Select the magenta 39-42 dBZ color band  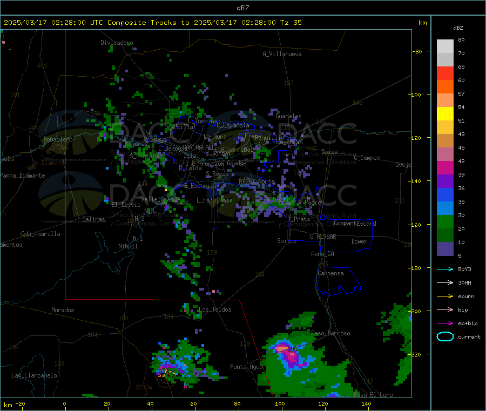[x=445, y=167]
